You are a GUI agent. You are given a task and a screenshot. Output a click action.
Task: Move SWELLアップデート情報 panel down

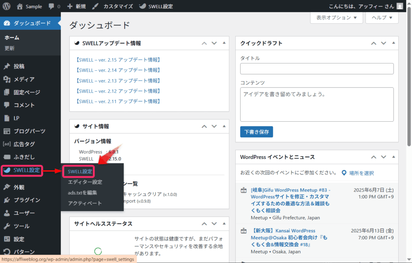click(x=214, y=43)
